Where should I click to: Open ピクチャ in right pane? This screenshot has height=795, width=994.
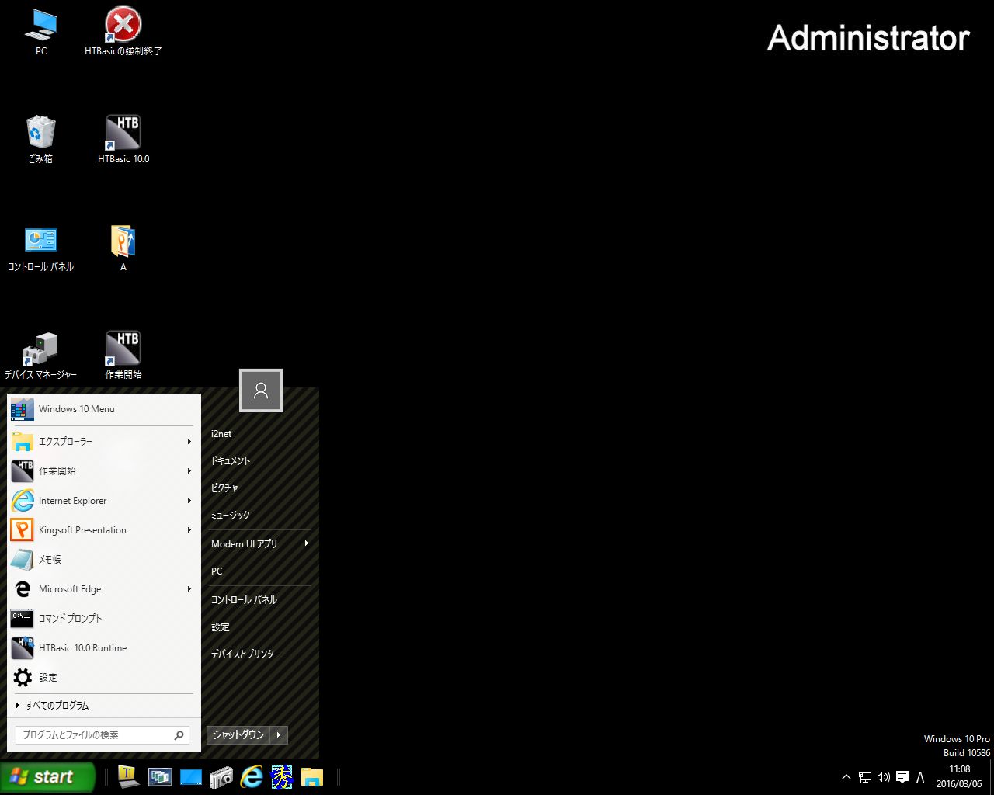[x=259, y=488]
